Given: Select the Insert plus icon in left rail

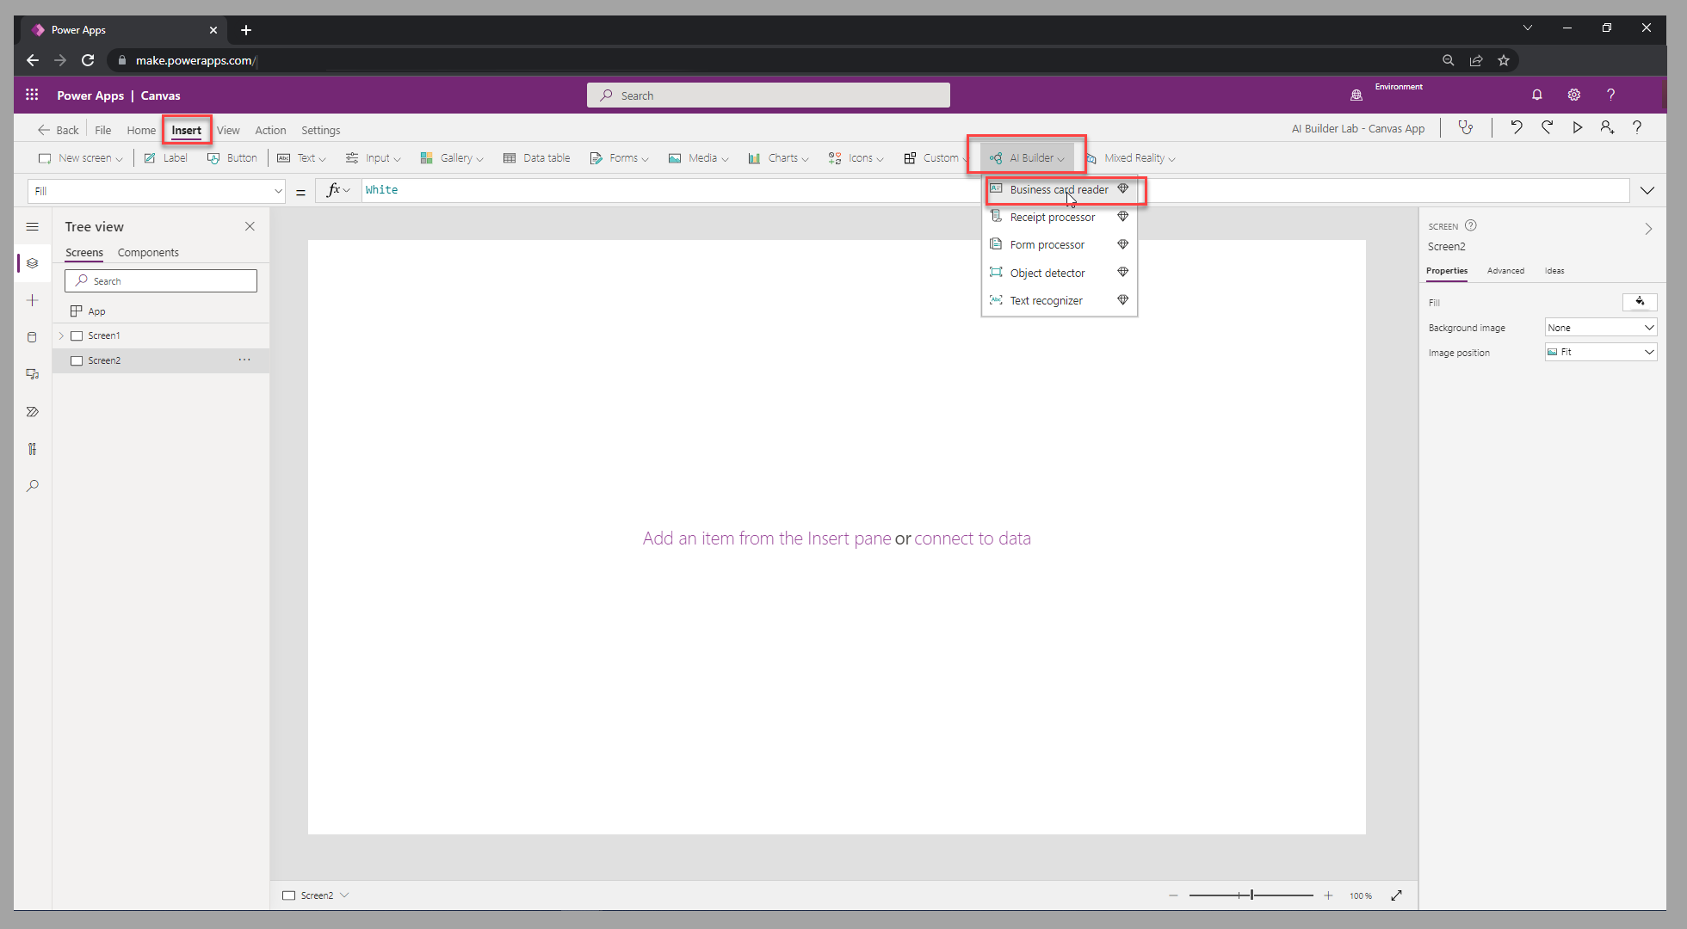Looking at the screenshot, I should [x=33, y=300].
